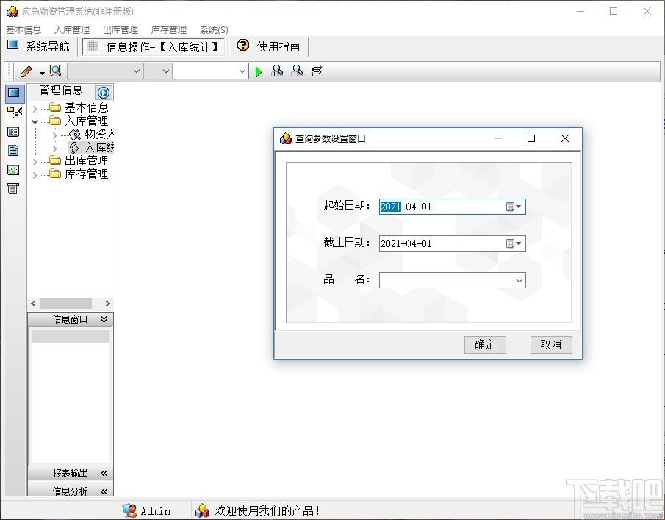This screenshot has width=665, height=520.
Task: Switch to the 系统导航 tab
Action: [x=39, y=46]
